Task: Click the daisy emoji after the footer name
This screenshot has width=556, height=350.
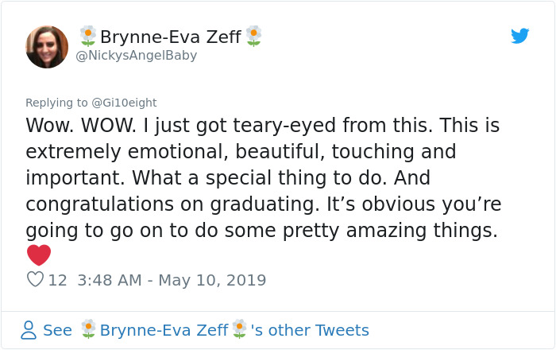Action: coord(239,329)
